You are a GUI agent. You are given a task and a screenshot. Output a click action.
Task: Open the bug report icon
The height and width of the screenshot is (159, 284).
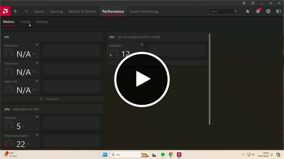[244, 3]
